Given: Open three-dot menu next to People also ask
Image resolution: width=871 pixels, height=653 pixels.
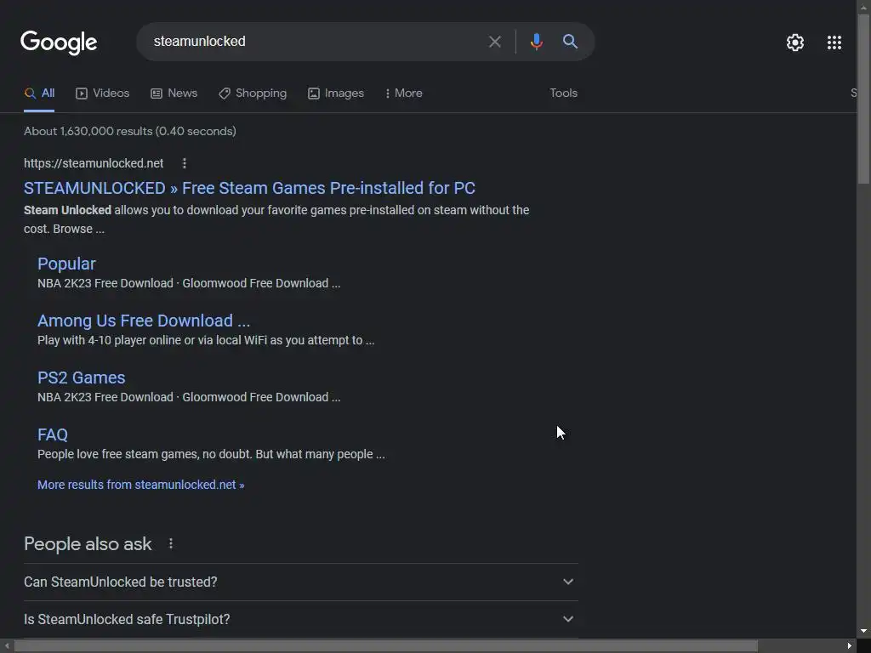Looking at the screenshot, I should 170,543.
